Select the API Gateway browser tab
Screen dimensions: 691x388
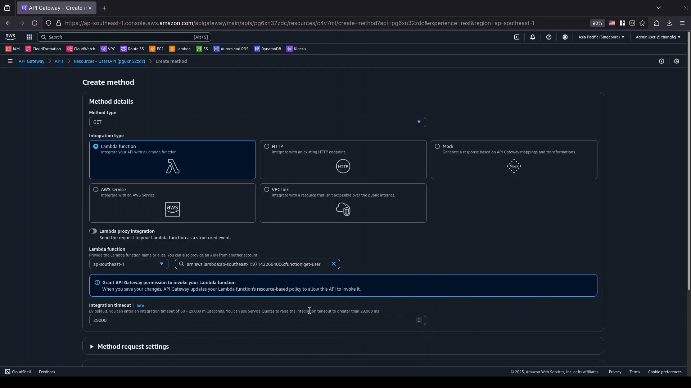point(56,8)
